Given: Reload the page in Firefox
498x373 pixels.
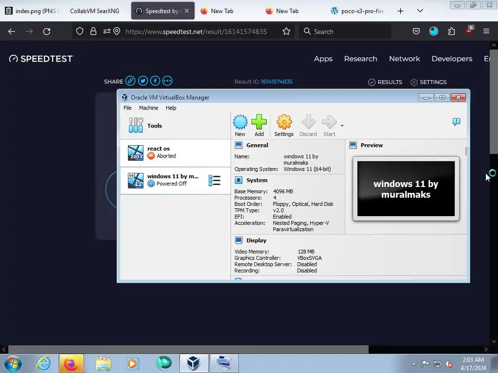Looking at the screenshot, I should click(x=47, y=32).
